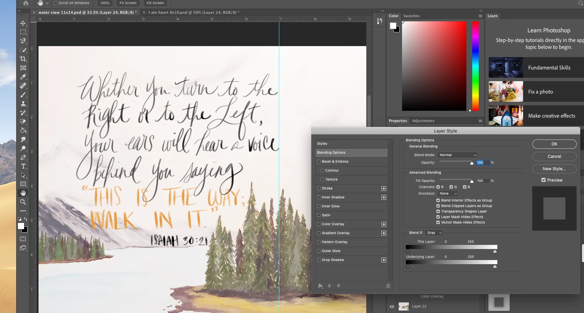584x313 pixels.
Task: Select the Rectangle shape tool
Action: pos(23,184)
